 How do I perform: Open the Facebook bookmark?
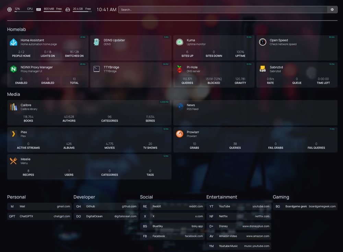click(172, 236)
